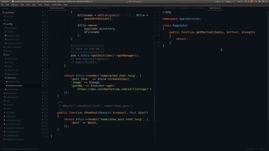
Task: Open routes.yaml in the sidebar
Action: (13, 39)
